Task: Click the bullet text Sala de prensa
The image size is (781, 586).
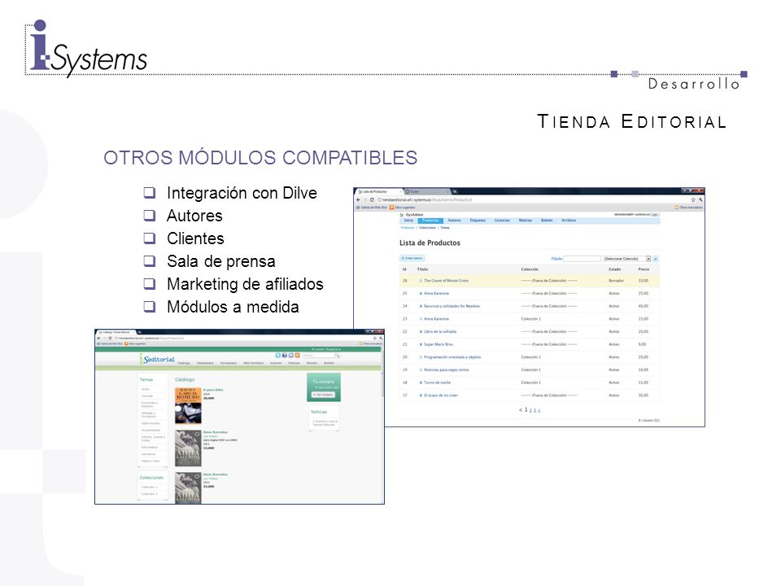Action: point(221,261)
